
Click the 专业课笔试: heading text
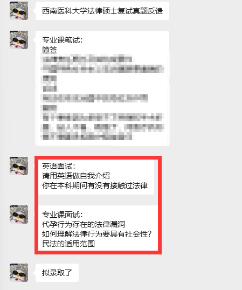[x=63, y=40]
